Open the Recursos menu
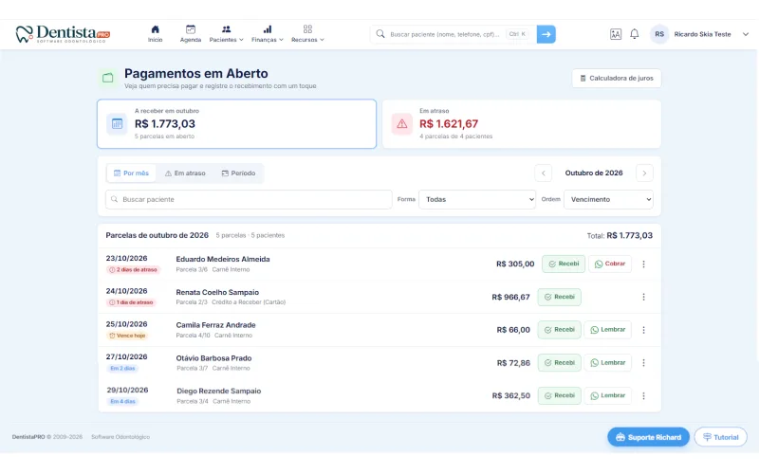Image resolution: width=759 pixels, height=474 pixels. point(307,34)
